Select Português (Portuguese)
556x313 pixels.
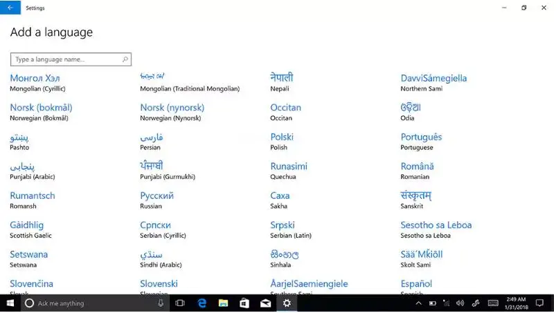pos(421,142)
